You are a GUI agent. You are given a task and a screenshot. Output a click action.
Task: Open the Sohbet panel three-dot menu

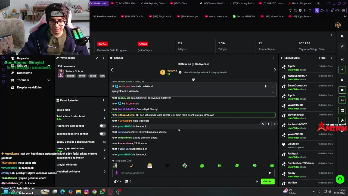(274, 58)
